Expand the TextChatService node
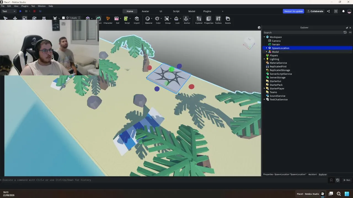Screen dimensions: 353x198 click(x=264, y=100)
